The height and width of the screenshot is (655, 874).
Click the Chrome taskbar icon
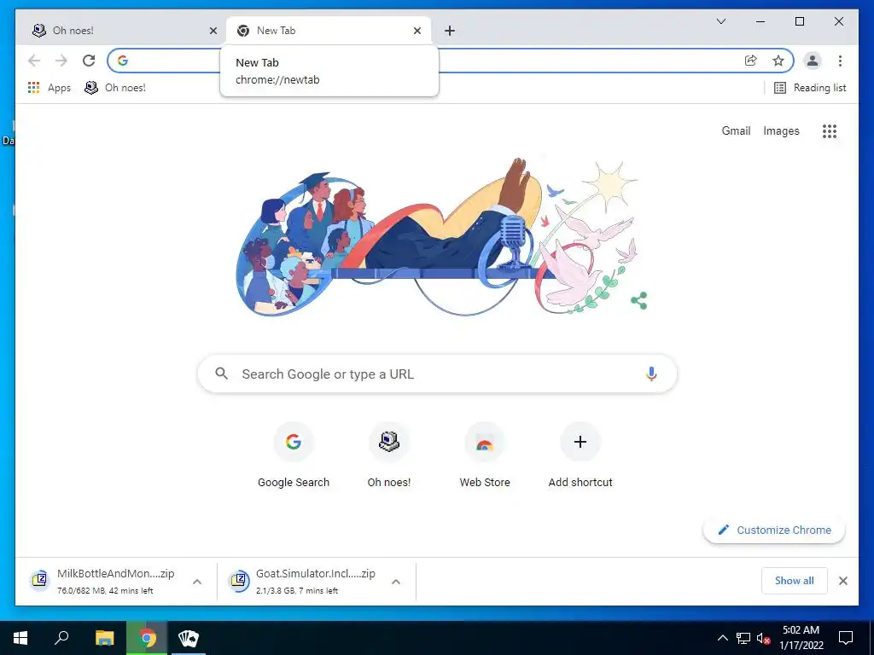pos(147,638)
